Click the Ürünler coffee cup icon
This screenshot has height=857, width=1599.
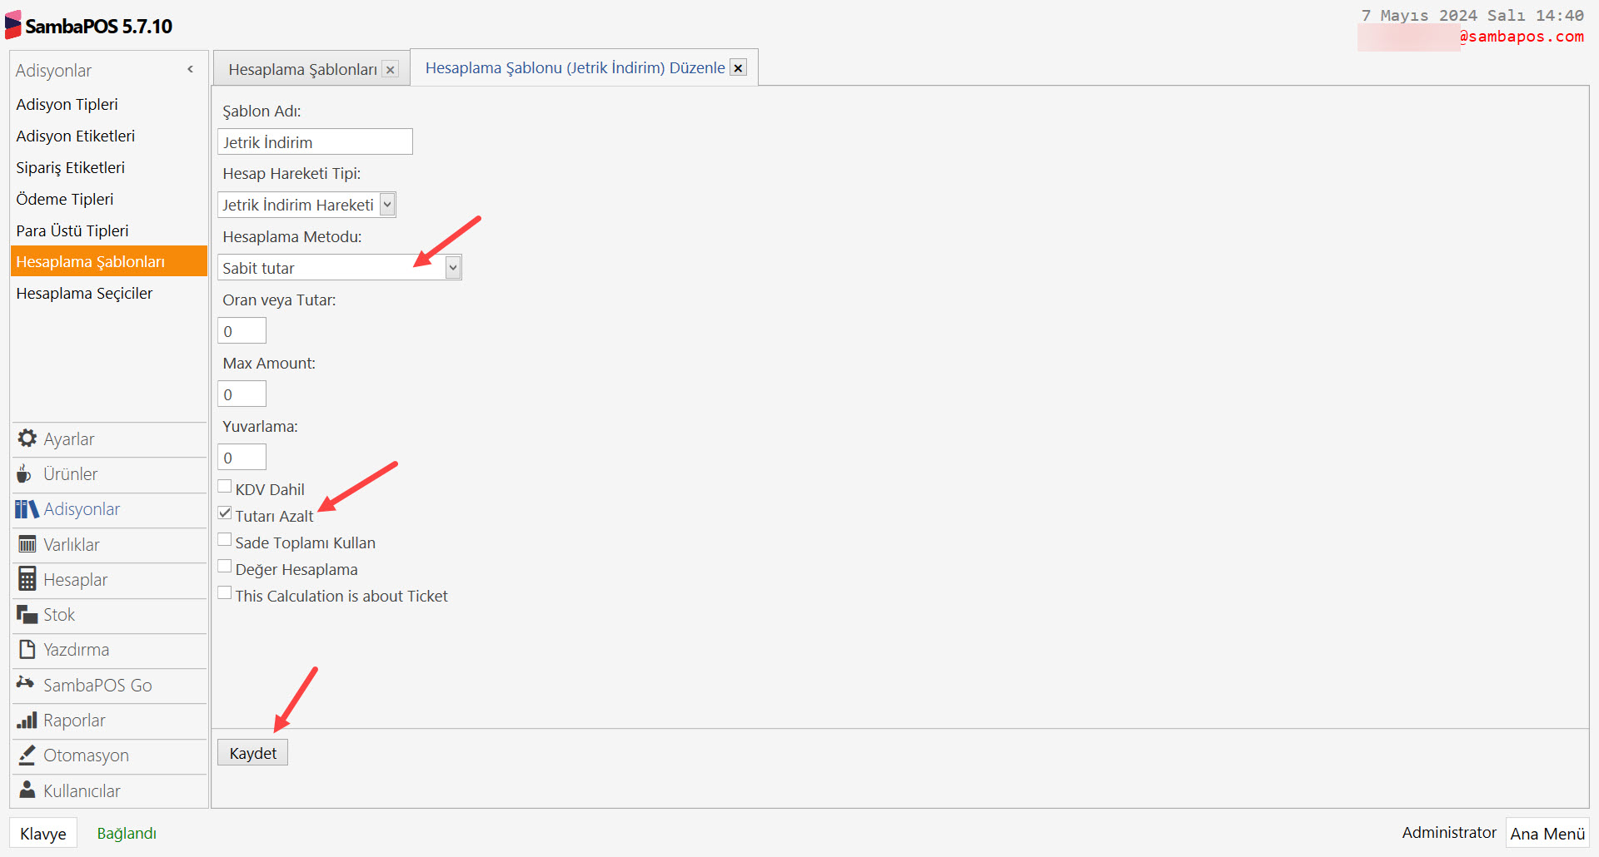[x=25, y=473]
